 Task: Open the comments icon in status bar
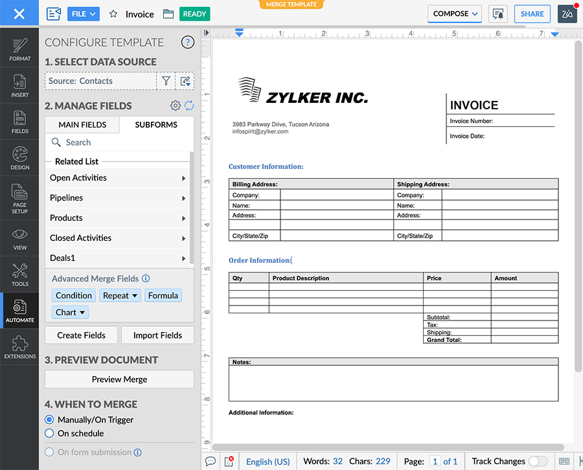pos(211,462)
